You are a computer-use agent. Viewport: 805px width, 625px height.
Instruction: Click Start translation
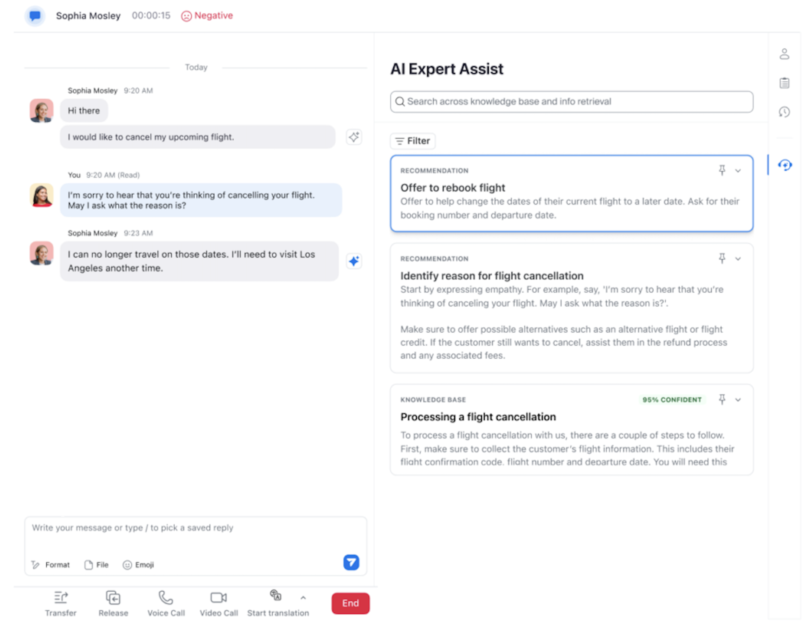pos(278,604)
